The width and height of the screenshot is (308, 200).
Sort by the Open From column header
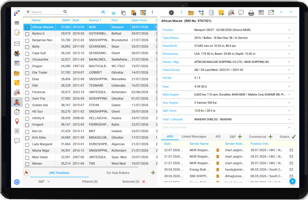139,20
